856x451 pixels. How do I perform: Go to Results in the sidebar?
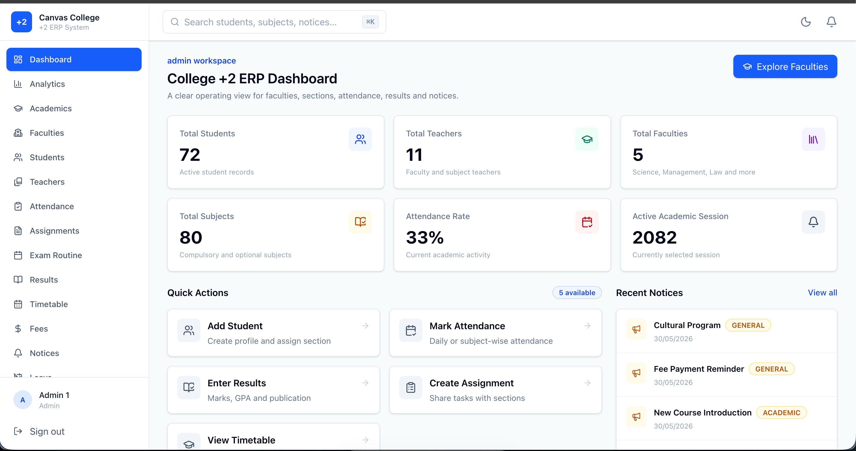pyautogui.click(x=74, y=280)
